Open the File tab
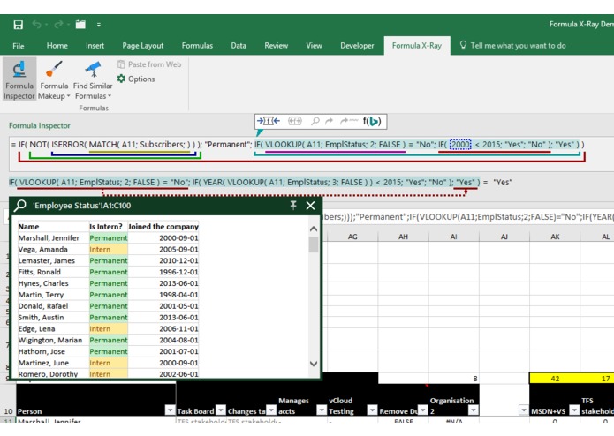The width and height of the screenshot is (614, 436). click(18, 46)
